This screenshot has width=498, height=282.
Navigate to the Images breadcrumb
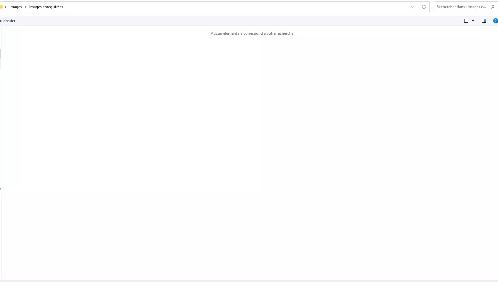pos(16,7)
